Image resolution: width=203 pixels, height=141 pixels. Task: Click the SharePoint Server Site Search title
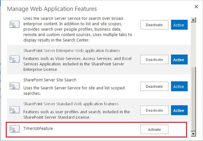click(50, 80)
